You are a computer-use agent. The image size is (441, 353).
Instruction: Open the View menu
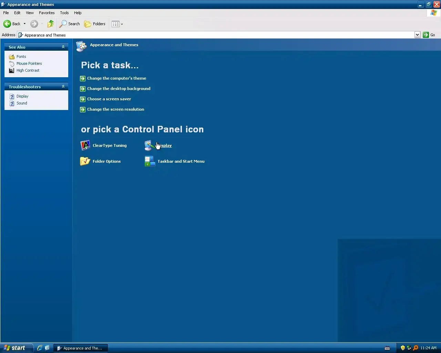click(x=30, y=13)
